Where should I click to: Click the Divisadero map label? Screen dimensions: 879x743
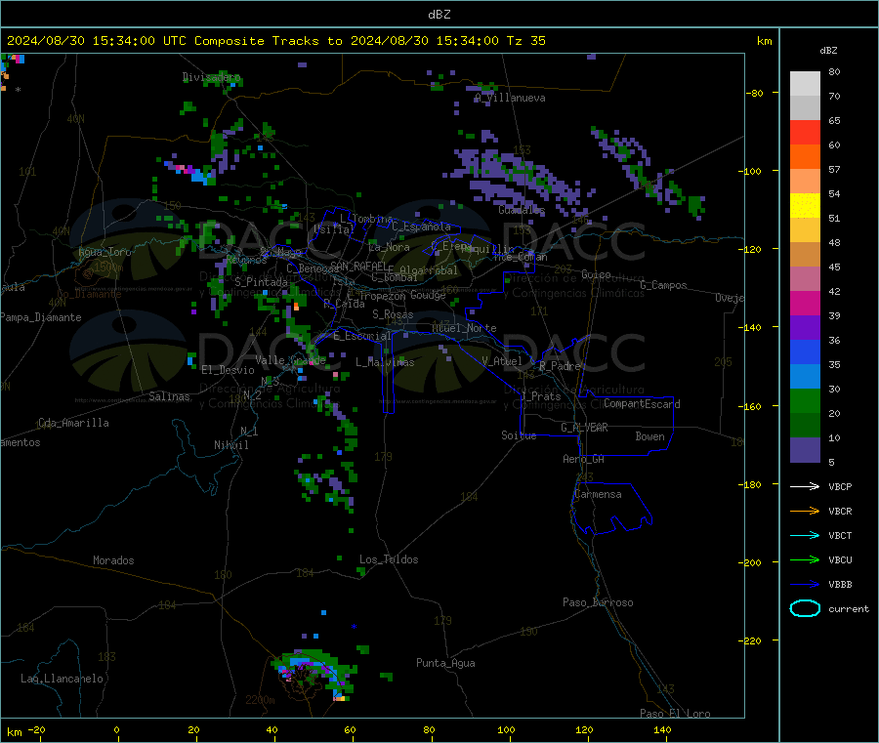211,77
